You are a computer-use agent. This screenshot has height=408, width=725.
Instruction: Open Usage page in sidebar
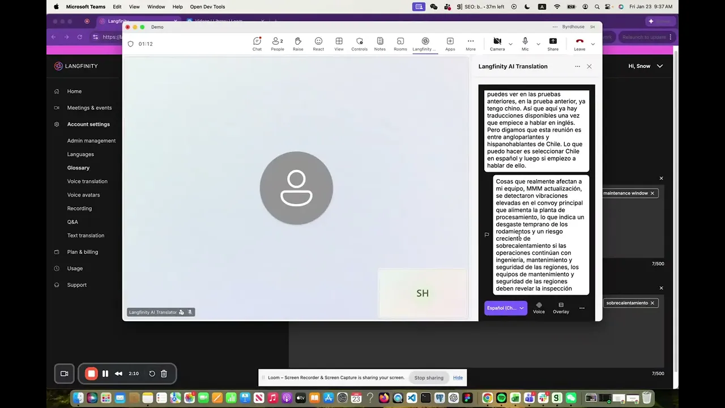(x=75, y=269)
